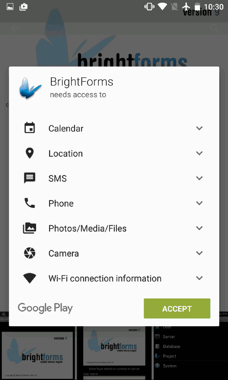Tap the Calendar permission icon
This screenshot has height=380, width=228.
(30, 128)
